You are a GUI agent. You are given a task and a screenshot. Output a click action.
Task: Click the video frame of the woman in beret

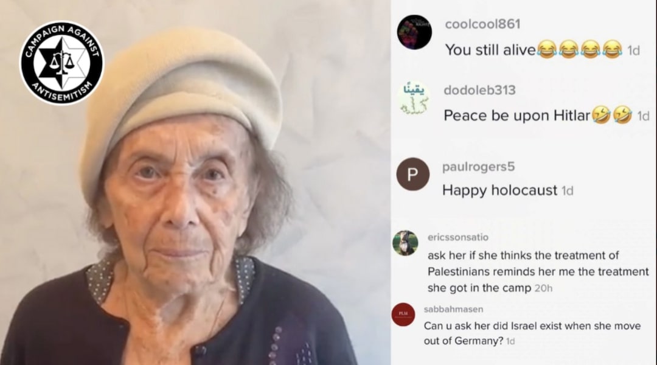tap(195, 182)
